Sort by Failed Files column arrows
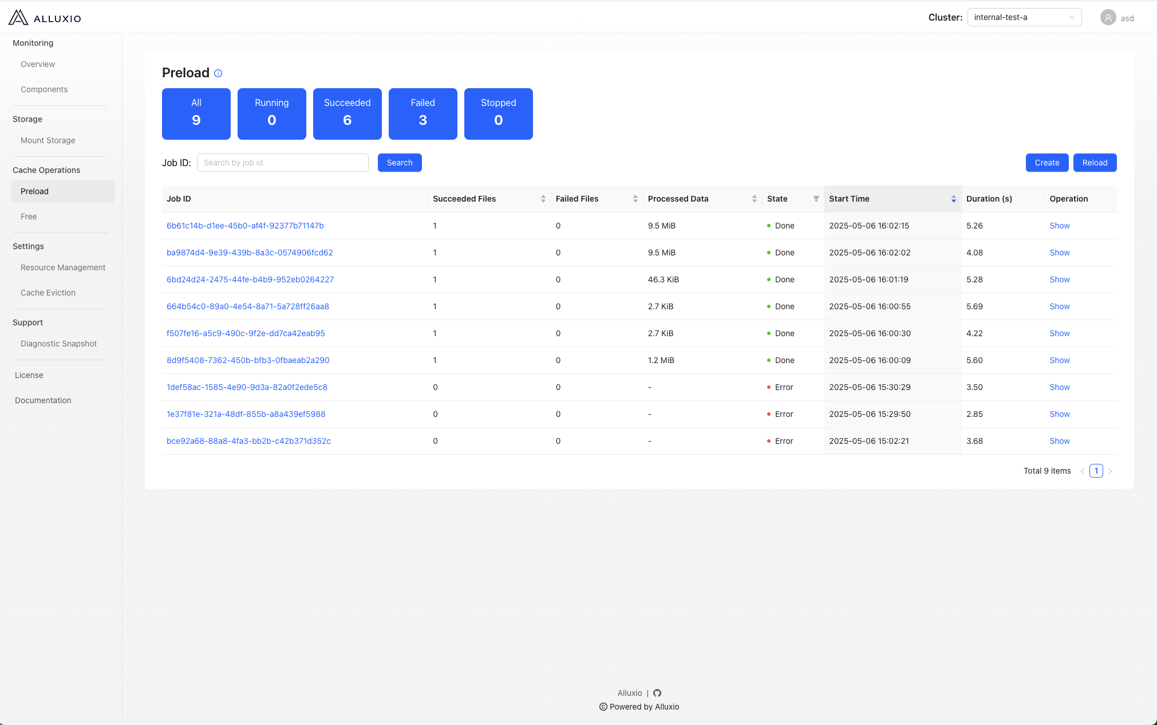Viewport: 1157px width, 725px height. pyautogui.click(x=635, y=199)
